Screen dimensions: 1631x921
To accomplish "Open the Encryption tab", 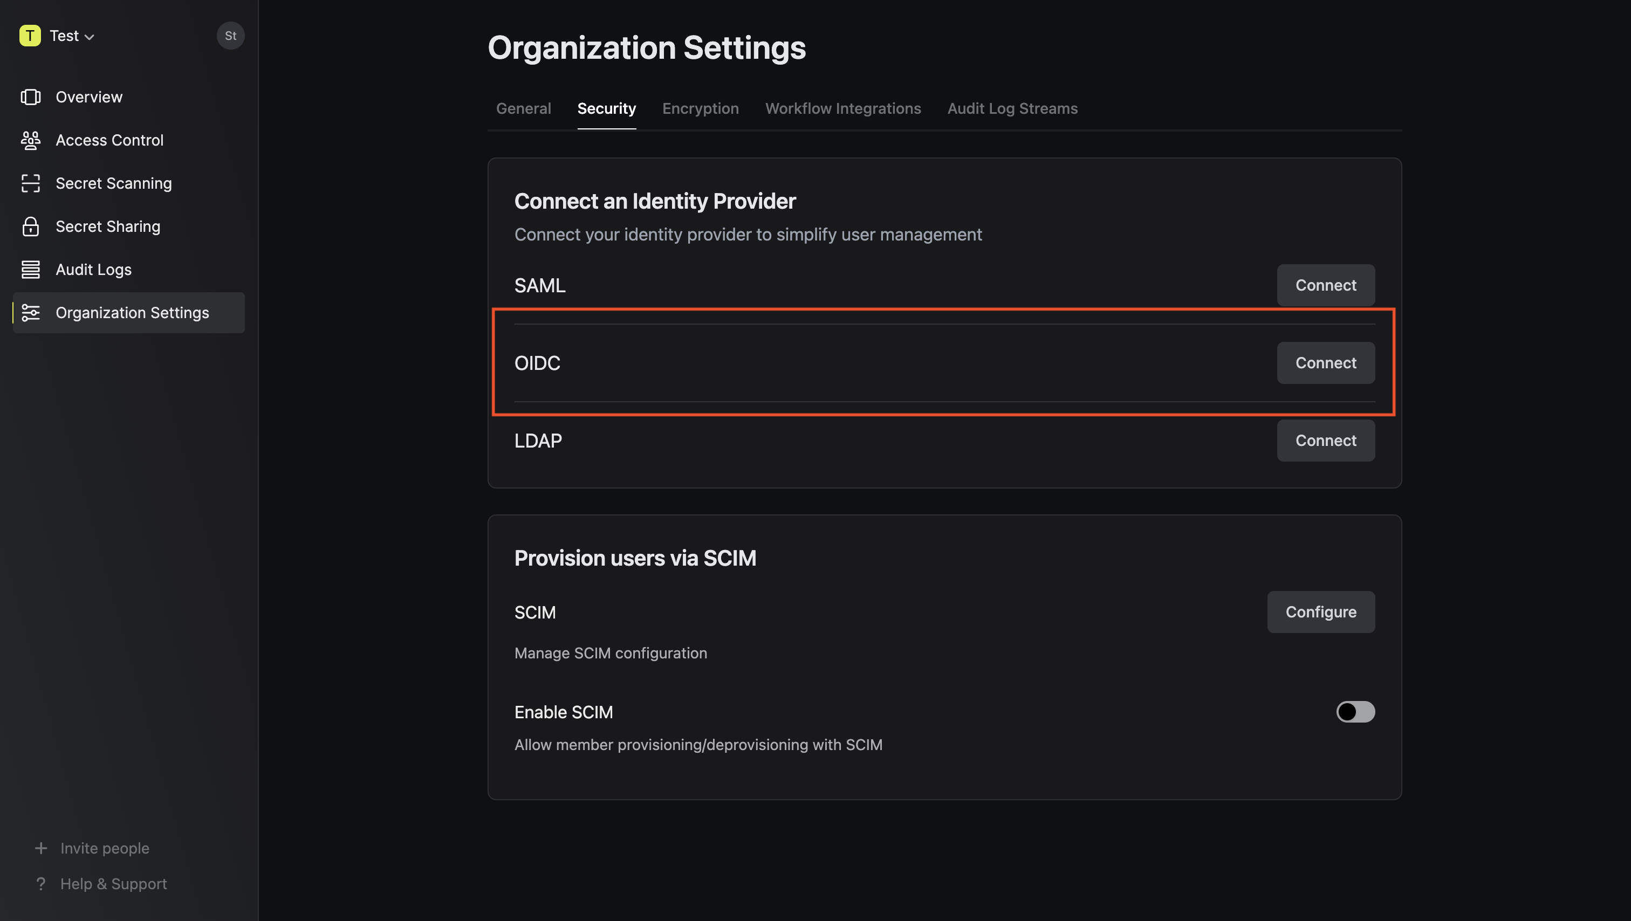I will coord(700,108).
